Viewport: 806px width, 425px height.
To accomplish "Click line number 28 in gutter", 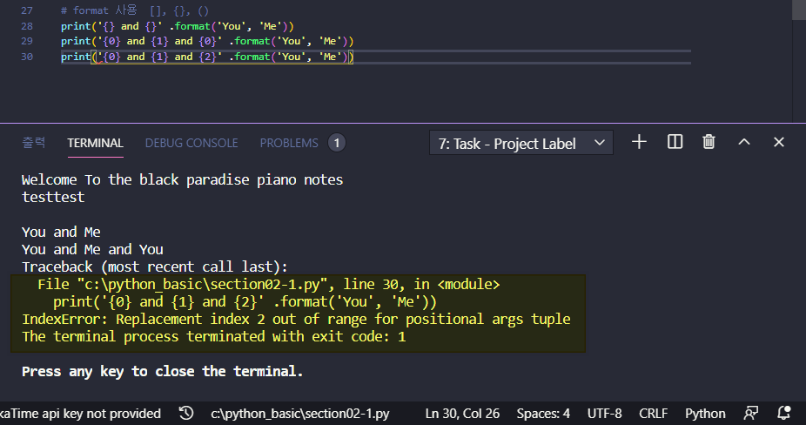I will (27, 26).
